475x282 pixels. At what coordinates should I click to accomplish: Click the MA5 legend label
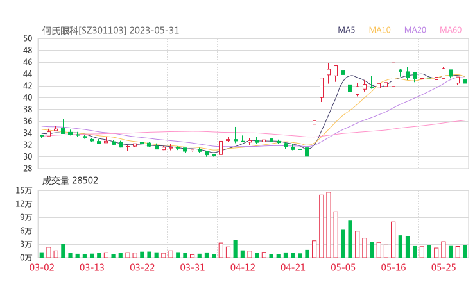point(346,30)
